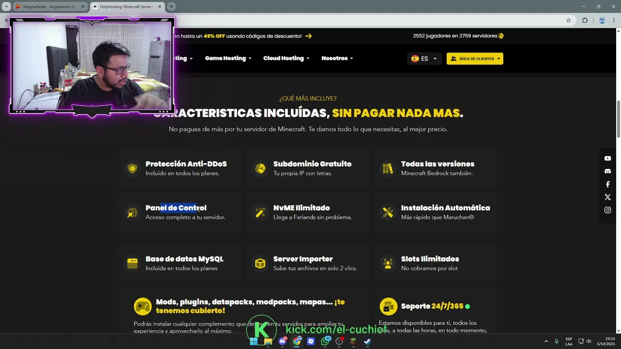Click the Todas las versiones books icon
621x349 pixels.
coord(388,168)
